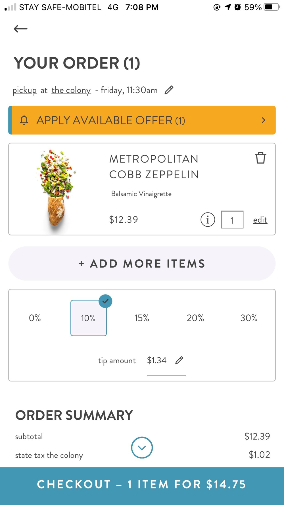Select the 15% tip option

[142, 318]
